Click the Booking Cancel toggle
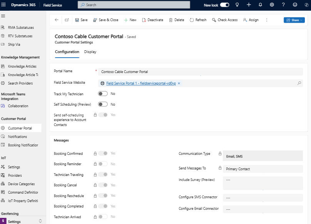This screenshot has height=224, width=311. pos(103,185)
